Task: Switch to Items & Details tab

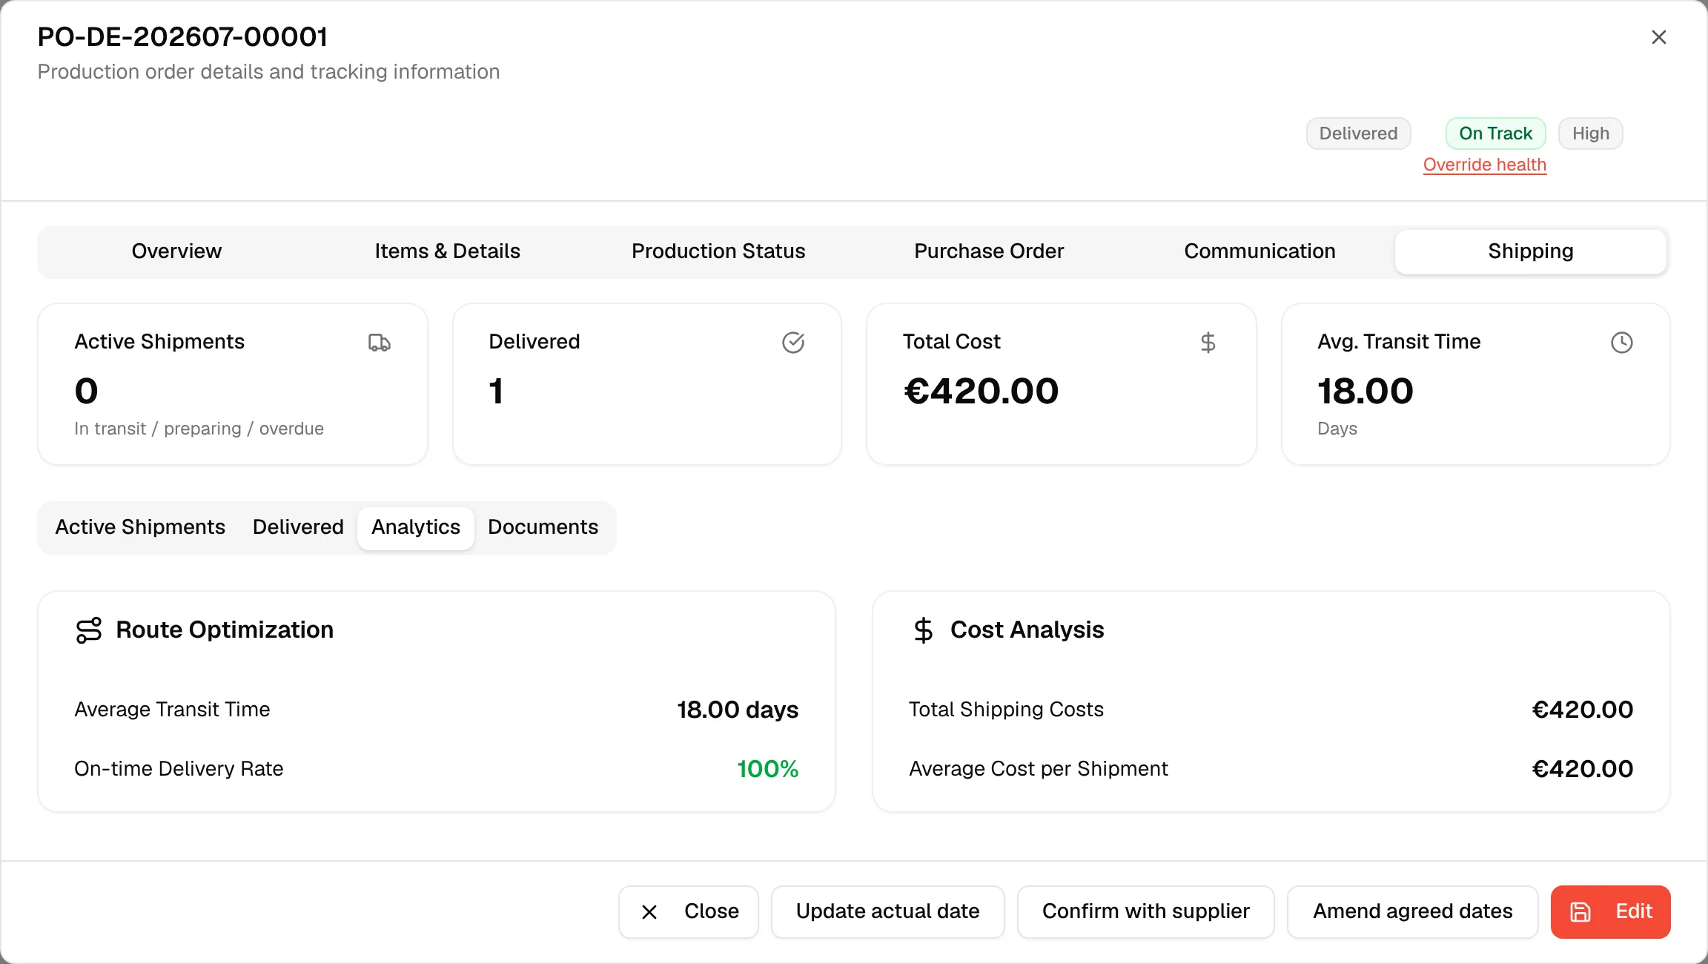Action: (447, 251)
